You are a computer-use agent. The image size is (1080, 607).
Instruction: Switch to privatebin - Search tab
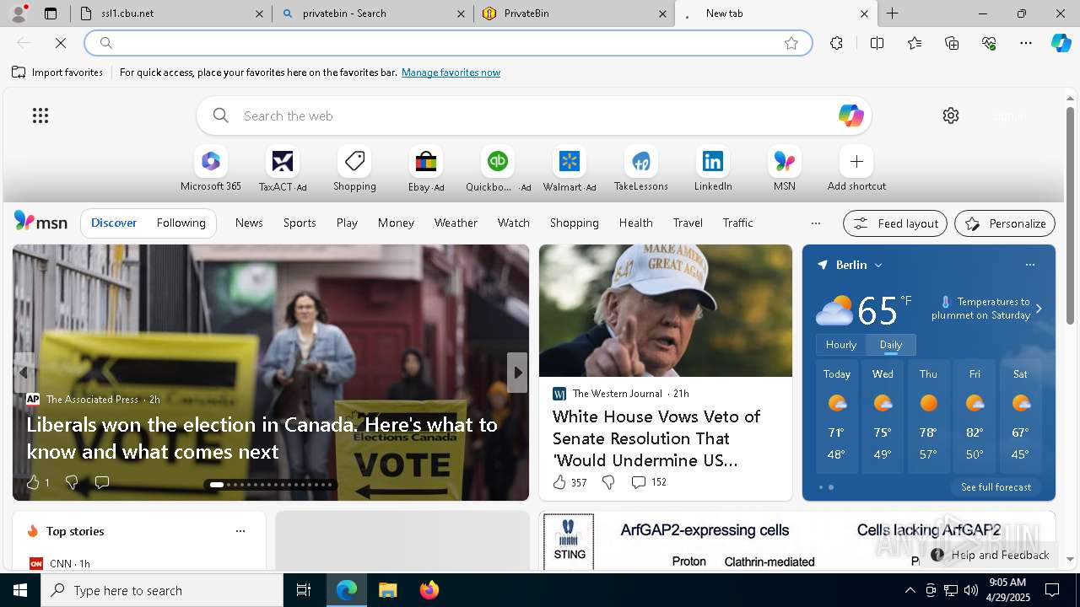point(373,13)
